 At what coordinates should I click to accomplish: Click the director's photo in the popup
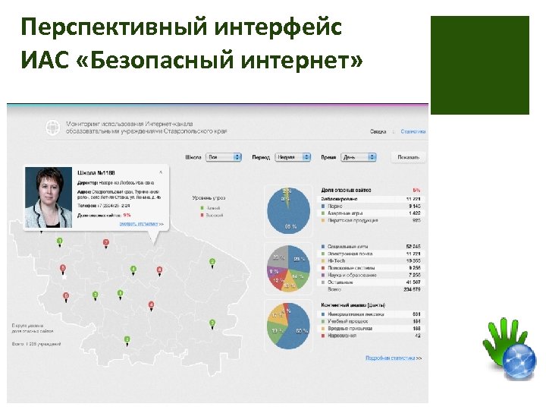click(x=49, y=197)
